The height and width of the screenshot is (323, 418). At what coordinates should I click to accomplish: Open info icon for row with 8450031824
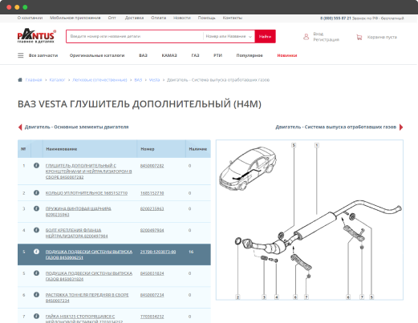point(36,273)
